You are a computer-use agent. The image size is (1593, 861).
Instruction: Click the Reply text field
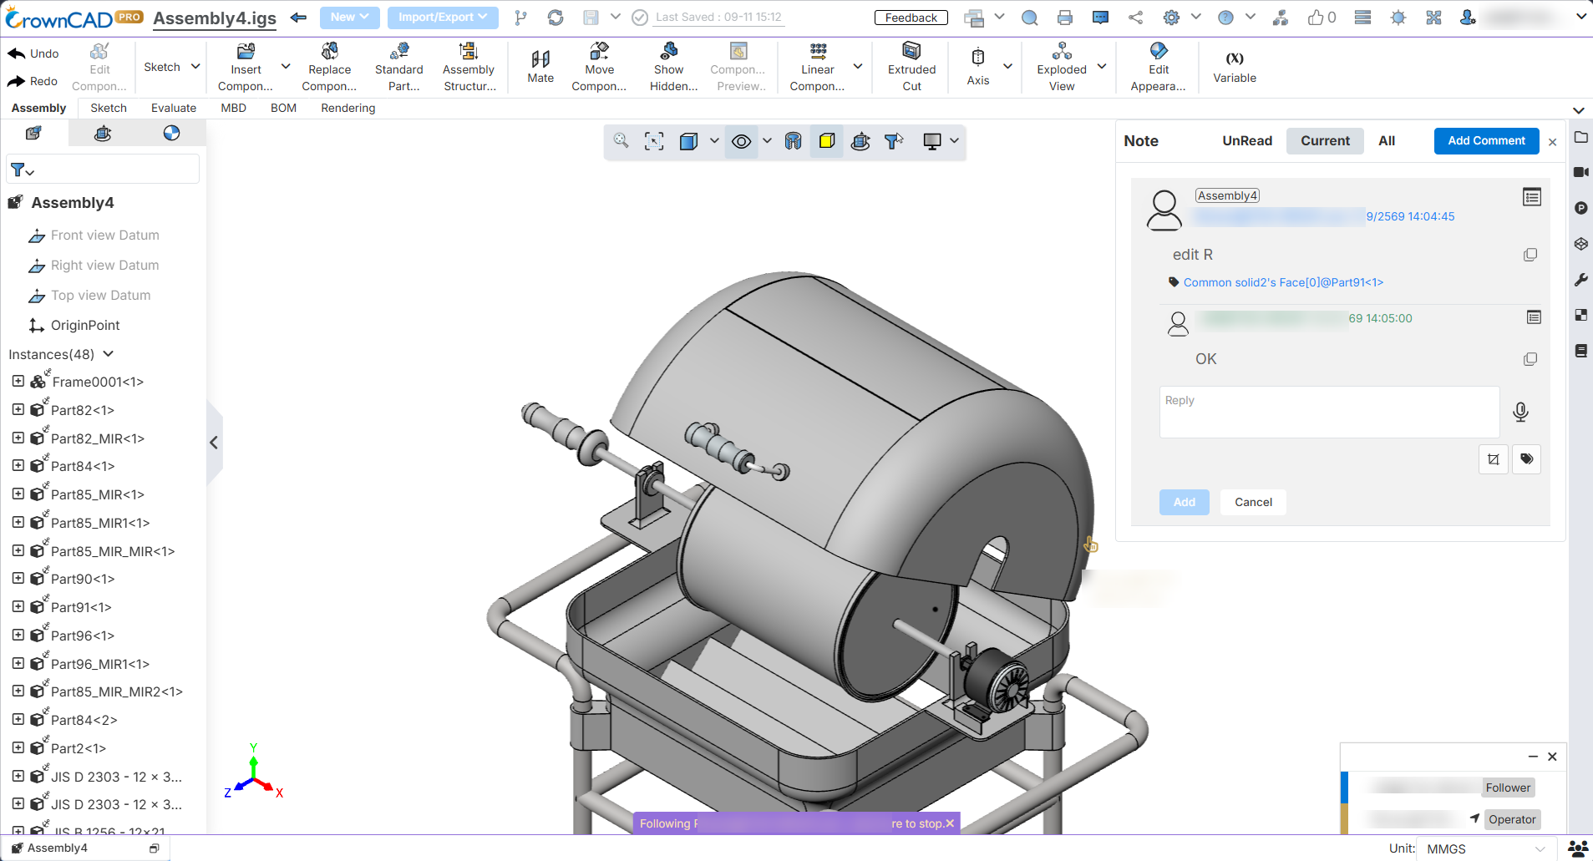click(x=1329, y=412)
